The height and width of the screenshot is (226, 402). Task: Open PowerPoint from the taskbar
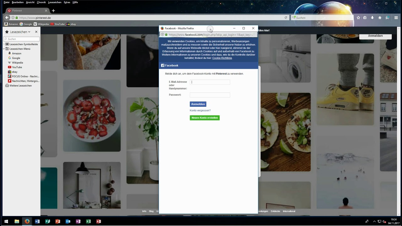pyautogui.click(x=58, y=221)
